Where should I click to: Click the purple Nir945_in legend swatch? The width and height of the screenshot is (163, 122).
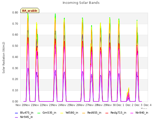point(16,117)
